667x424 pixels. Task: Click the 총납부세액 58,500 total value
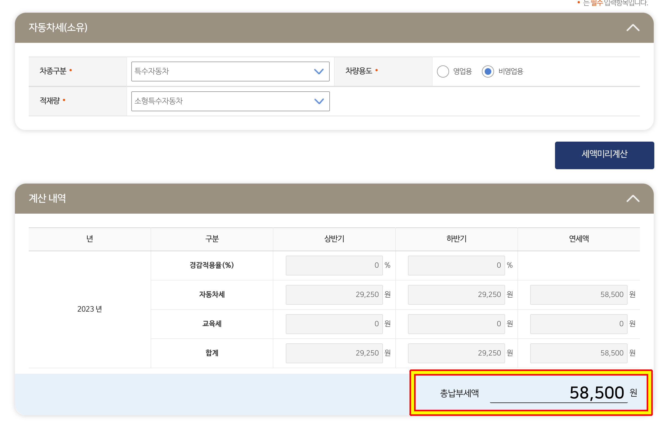tap(596, 393)
